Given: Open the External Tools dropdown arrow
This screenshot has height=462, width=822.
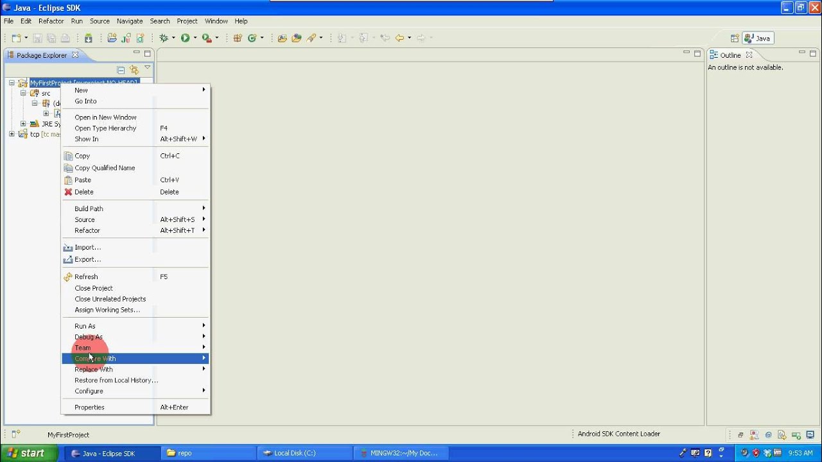Looking at the screenshot, I should pos(216,38).
